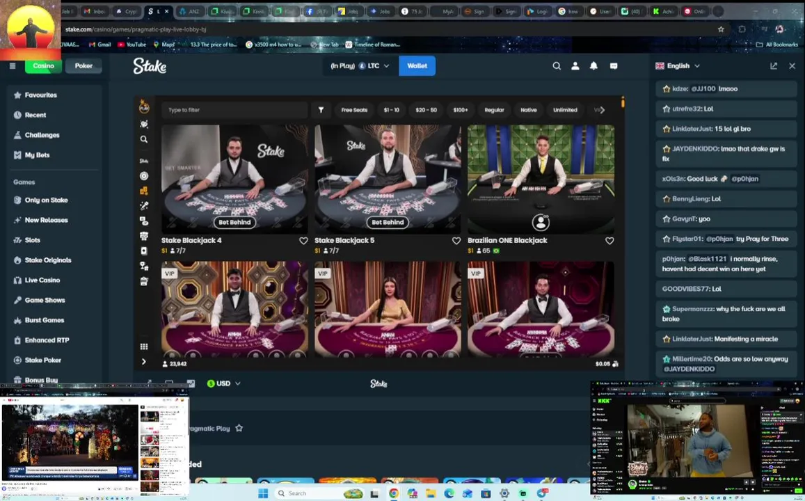
Task: Click the Pragmatic Play logo in lobby sidebar
Action: pyautogui.click(x=144, y=106)
